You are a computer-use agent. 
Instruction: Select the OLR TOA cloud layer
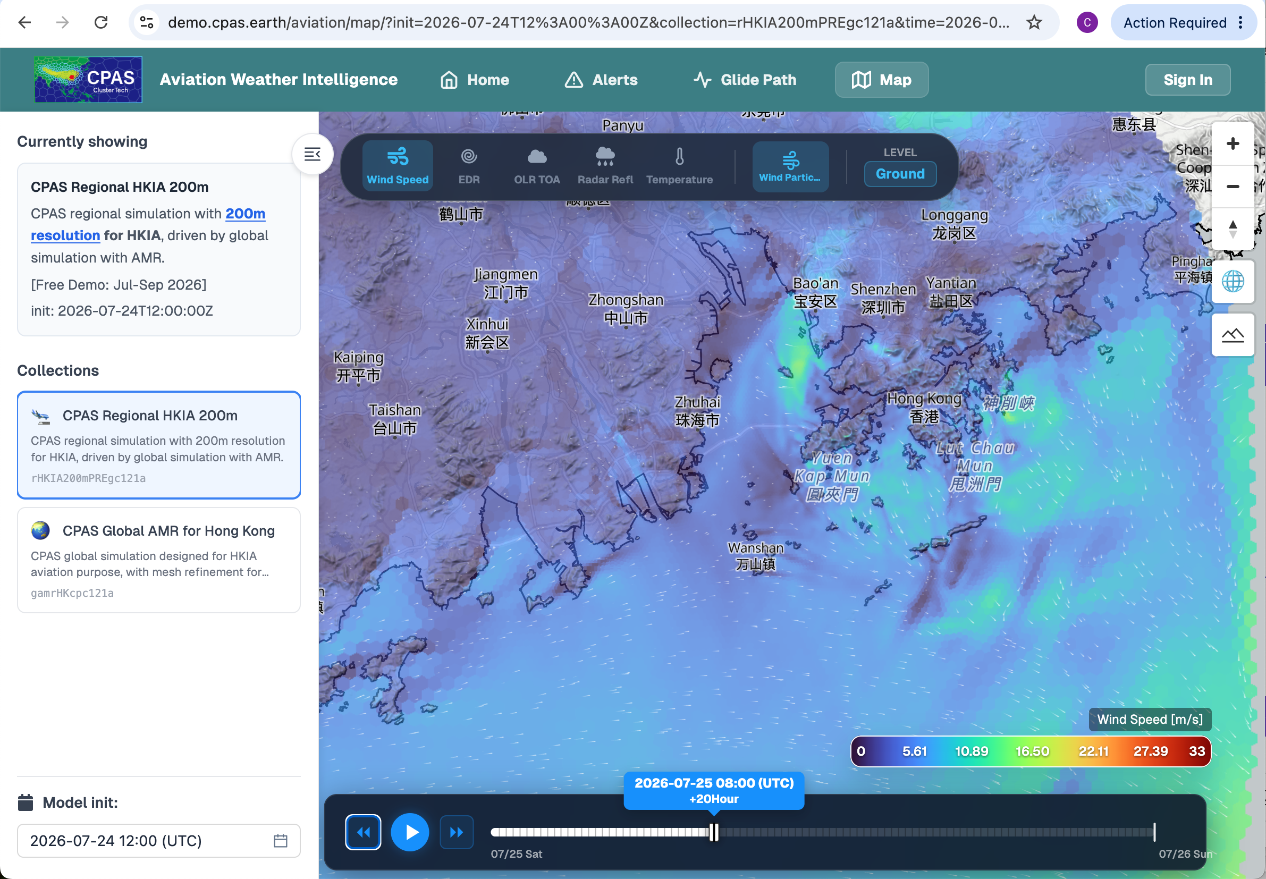pyautogui.click(x=537, y=166)
